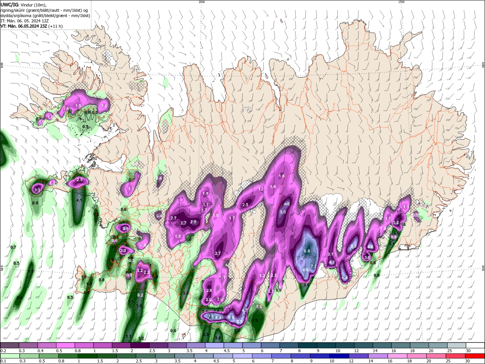Click the '2.3' precipitation value on map

[x=274, y=276]
